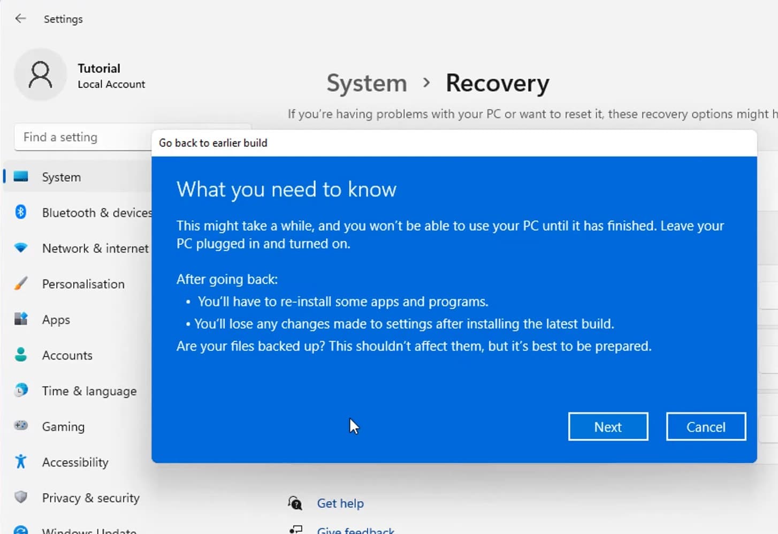The width and height of the screenshot is (778, 534).
Task: Cancel the go back to earlier build dialog
Action: pyautogui.click(x=705, y=427)
